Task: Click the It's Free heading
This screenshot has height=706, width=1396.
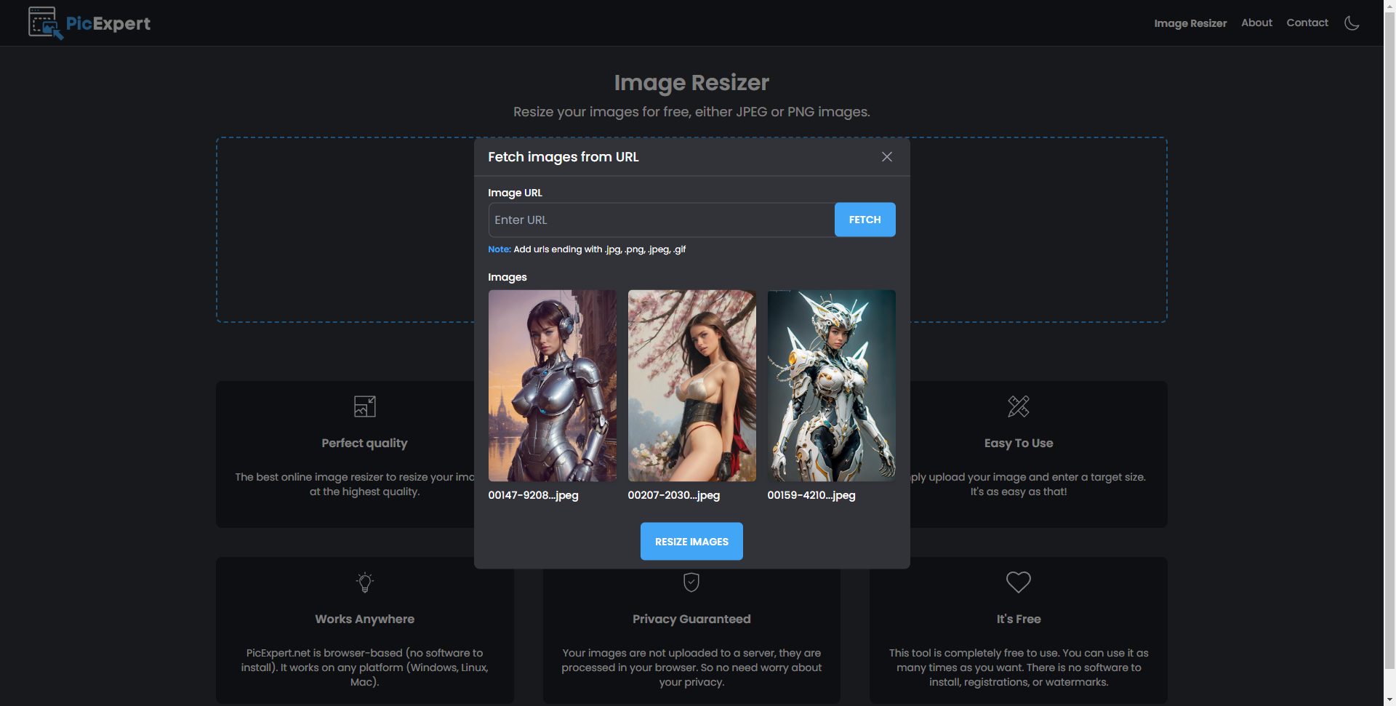Action: 1019,619
